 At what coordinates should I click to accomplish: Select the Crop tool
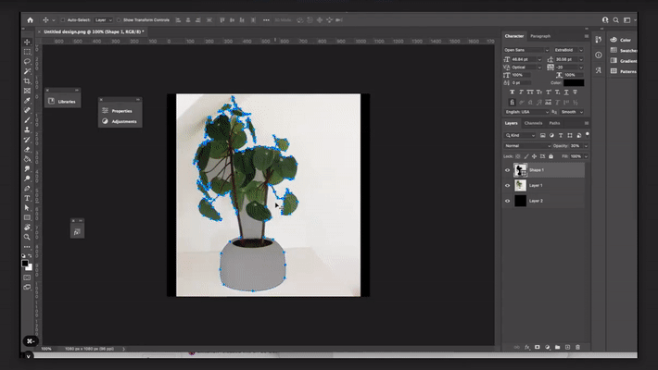point(27,81)
